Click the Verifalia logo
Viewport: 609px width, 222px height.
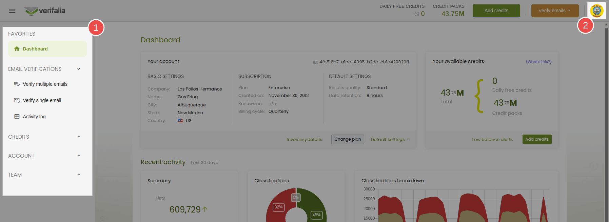45,11
